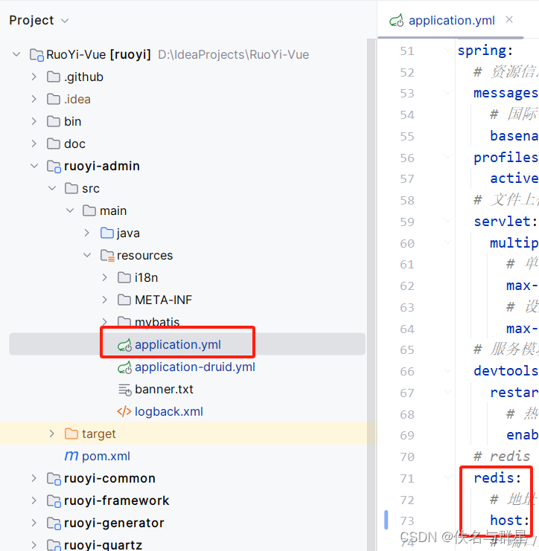
Task: Close the application.yml tab
Action: [508, 19]
